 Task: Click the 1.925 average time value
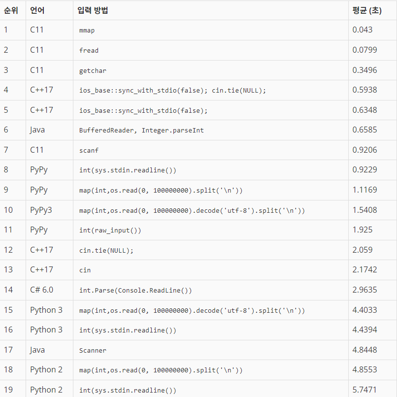(x=363, y=230)
